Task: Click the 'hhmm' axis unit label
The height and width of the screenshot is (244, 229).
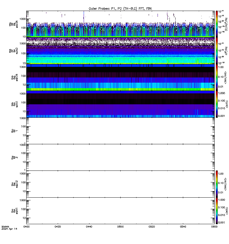Action: 5,227
